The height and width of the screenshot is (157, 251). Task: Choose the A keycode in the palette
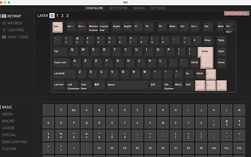pyautogui.click(x=87, y=110)
